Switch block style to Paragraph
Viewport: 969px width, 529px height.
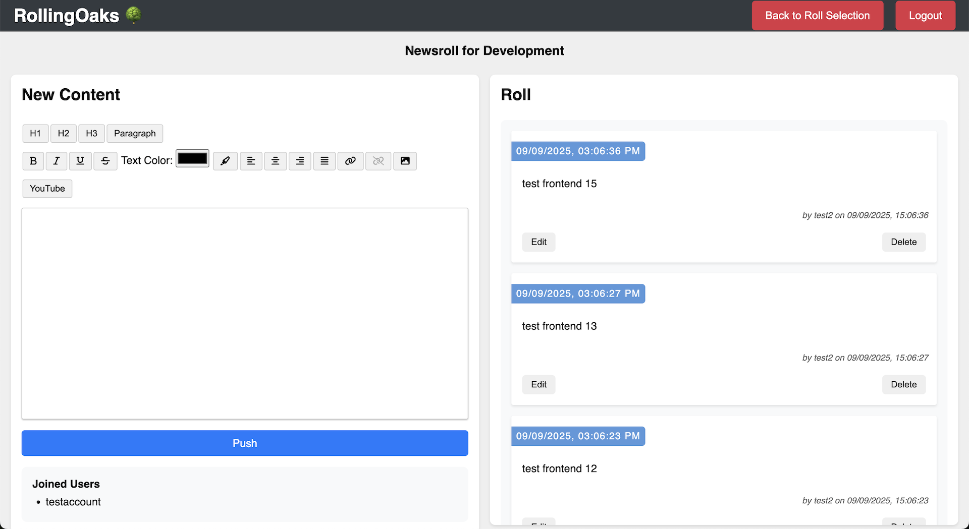(x=135, y=134)
